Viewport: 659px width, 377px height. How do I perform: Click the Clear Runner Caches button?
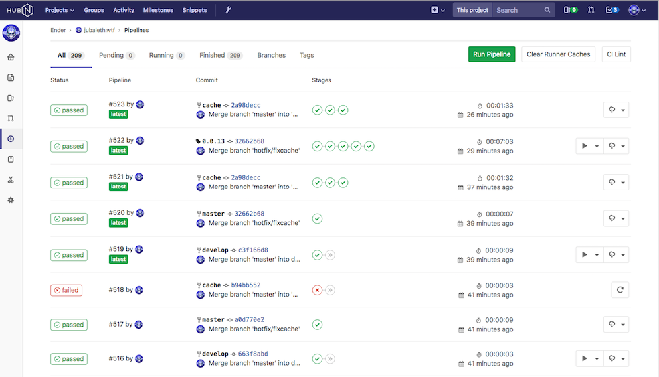pyautogui.click(x=558, y=54)
